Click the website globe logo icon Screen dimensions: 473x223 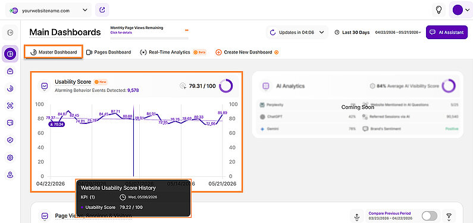click(x=14, y=11)
